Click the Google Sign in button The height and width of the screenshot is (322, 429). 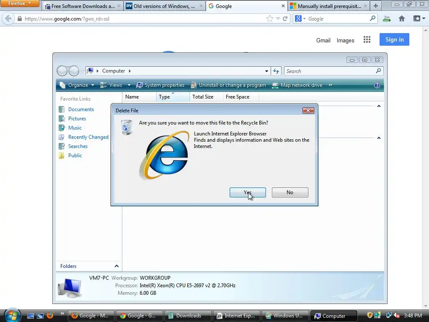394,39
